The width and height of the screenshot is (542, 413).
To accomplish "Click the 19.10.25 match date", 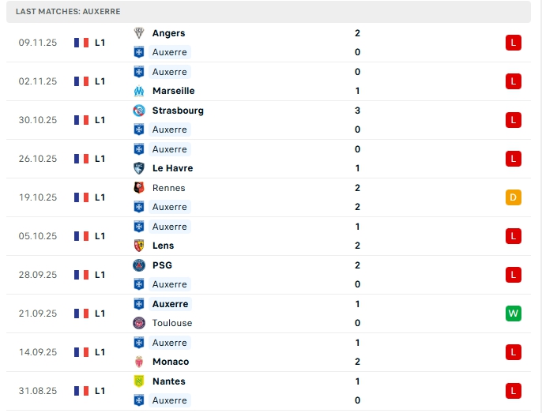I will [x=38, y=197].
